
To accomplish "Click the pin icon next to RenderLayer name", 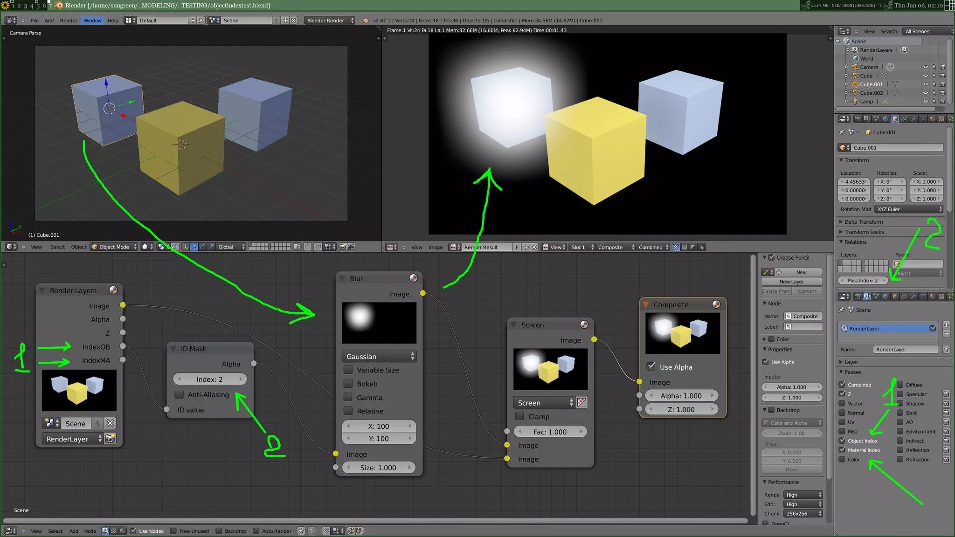I will pos(946,349).
